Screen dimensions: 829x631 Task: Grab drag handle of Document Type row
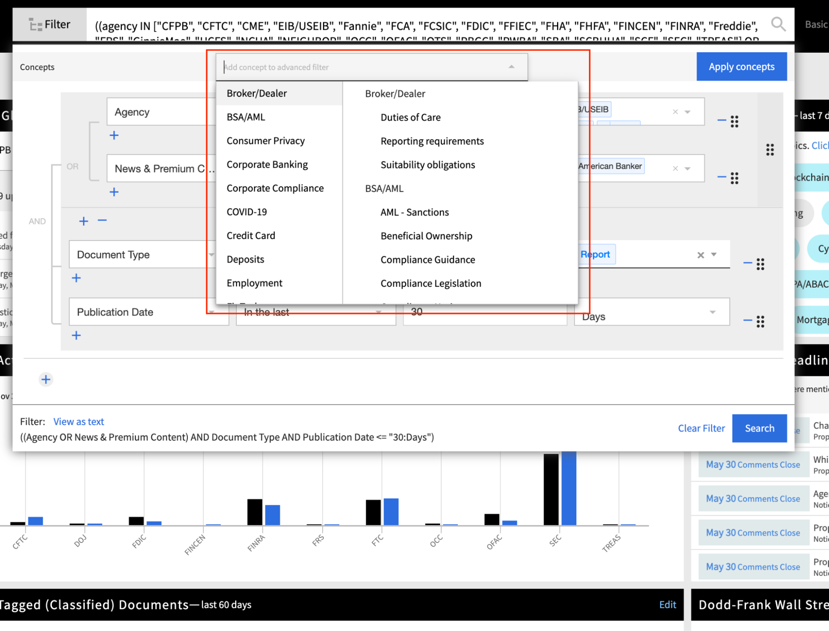(760, 264)
